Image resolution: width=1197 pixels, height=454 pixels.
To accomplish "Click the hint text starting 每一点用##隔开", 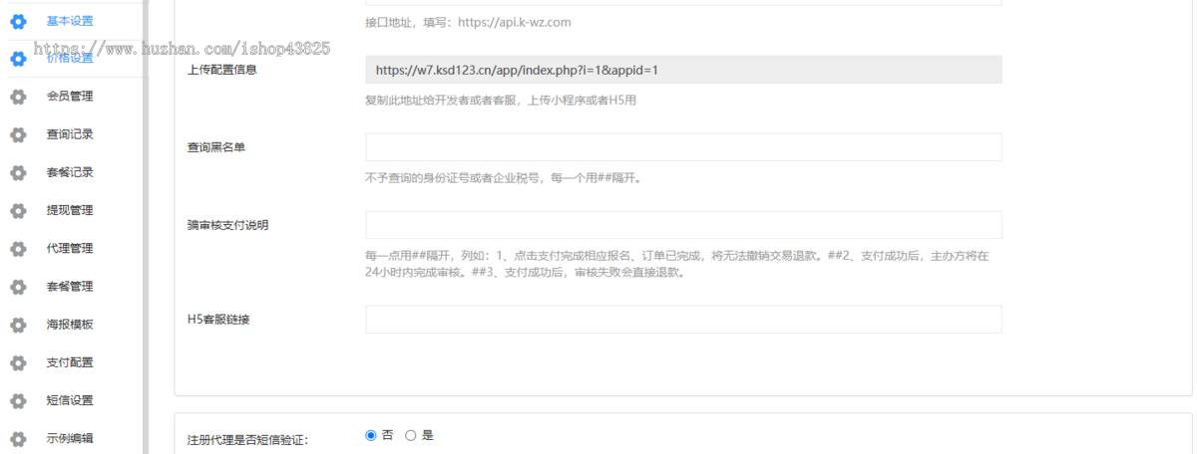I will point(677,264).
